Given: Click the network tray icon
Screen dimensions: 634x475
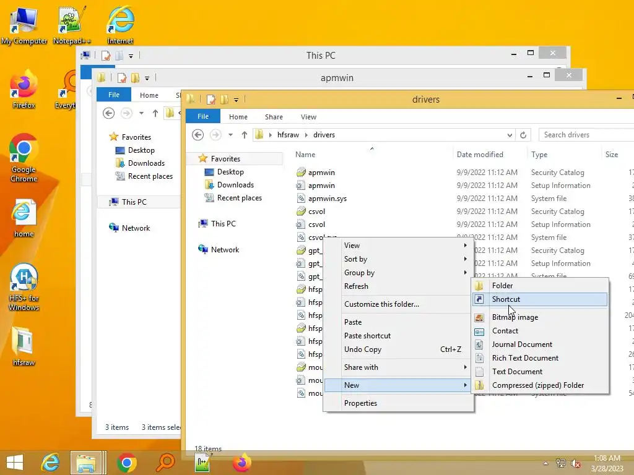Looking at the screenshot, I should click(561, 463).
